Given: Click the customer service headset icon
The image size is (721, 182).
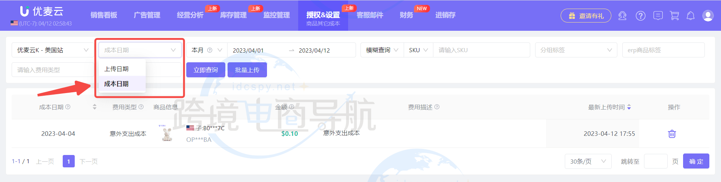Looking at the screenshot, I should pyautogui.click(x=622, y=16).
